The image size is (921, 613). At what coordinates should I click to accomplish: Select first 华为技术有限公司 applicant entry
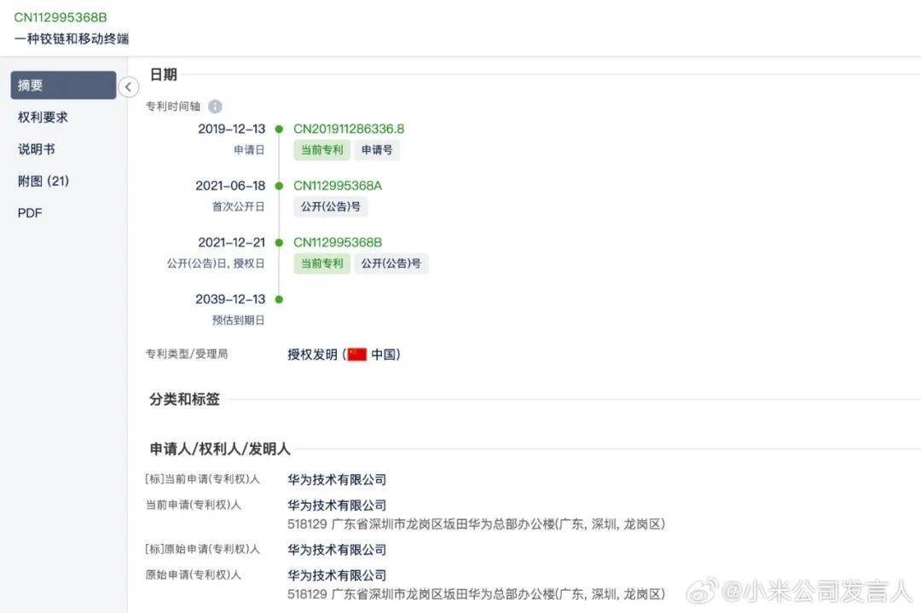[x=337, y=480]
